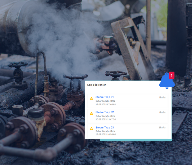Select Buhar Kaçağı - Orta under Steam Trap 02
Image resolution: width=192 pixels, height=165 pixels.
pos(105,116)
